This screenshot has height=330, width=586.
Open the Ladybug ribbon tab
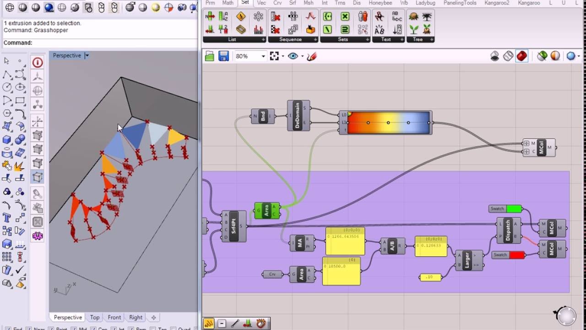(x=425, y=3)
